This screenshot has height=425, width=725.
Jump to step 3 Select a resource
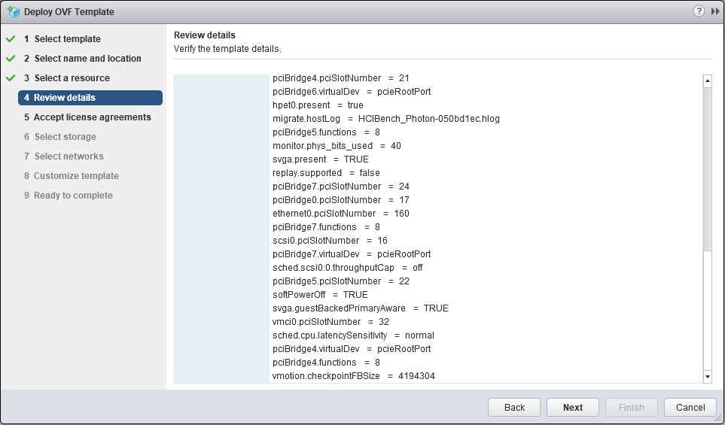[67, 78]
